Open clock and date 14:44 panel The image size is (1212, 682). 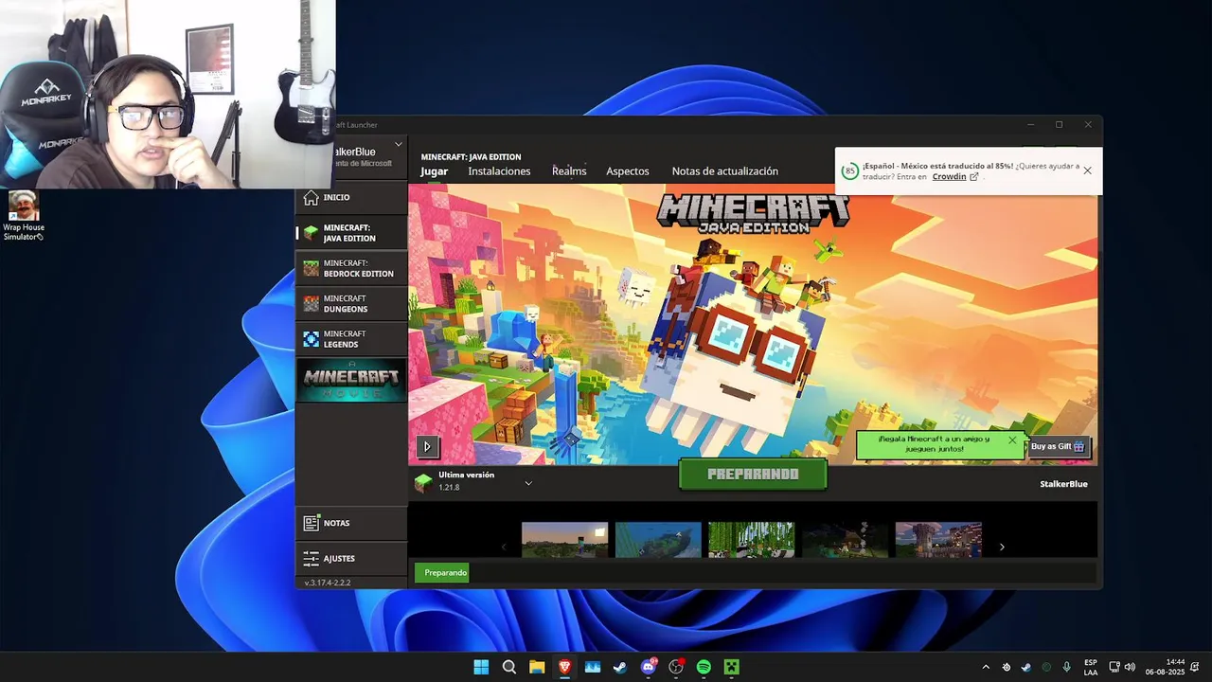coord(1166,667)
